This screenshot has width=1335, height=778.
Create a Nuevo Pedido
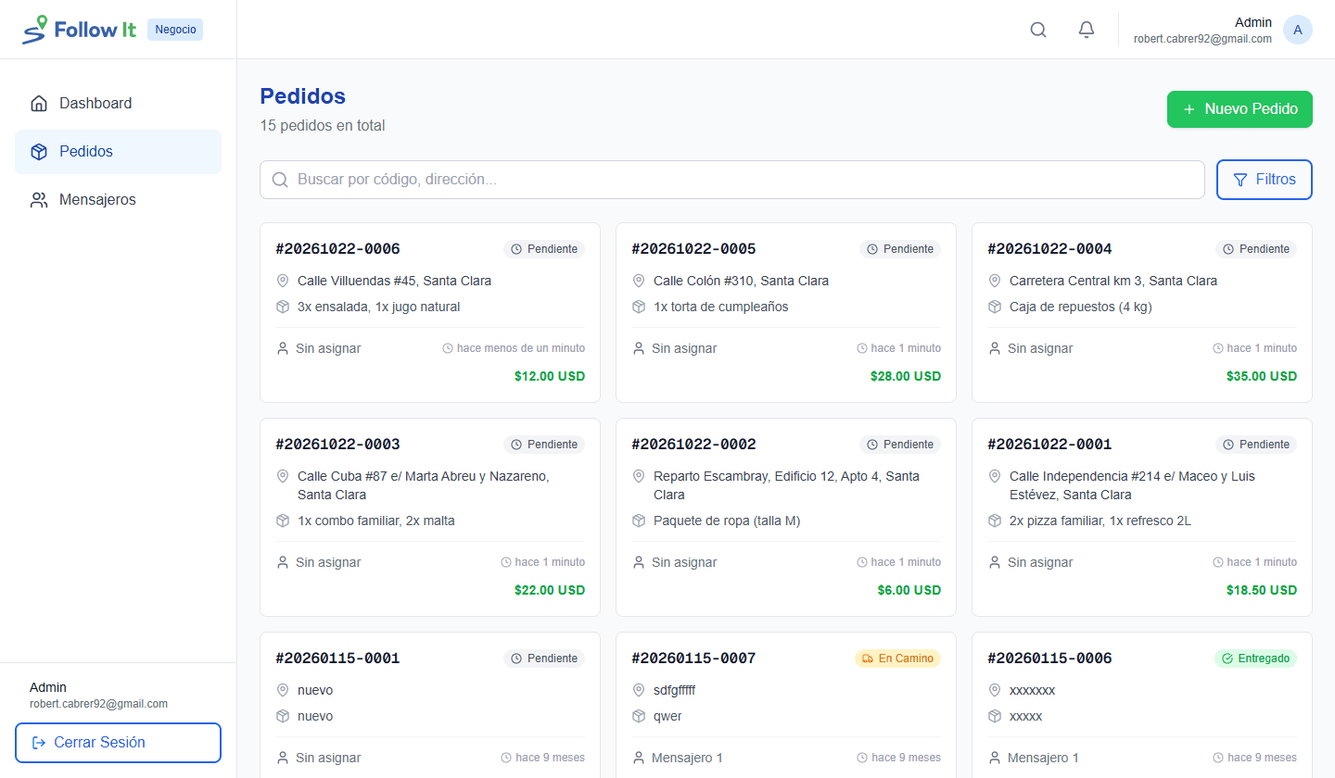(1240, 109)
